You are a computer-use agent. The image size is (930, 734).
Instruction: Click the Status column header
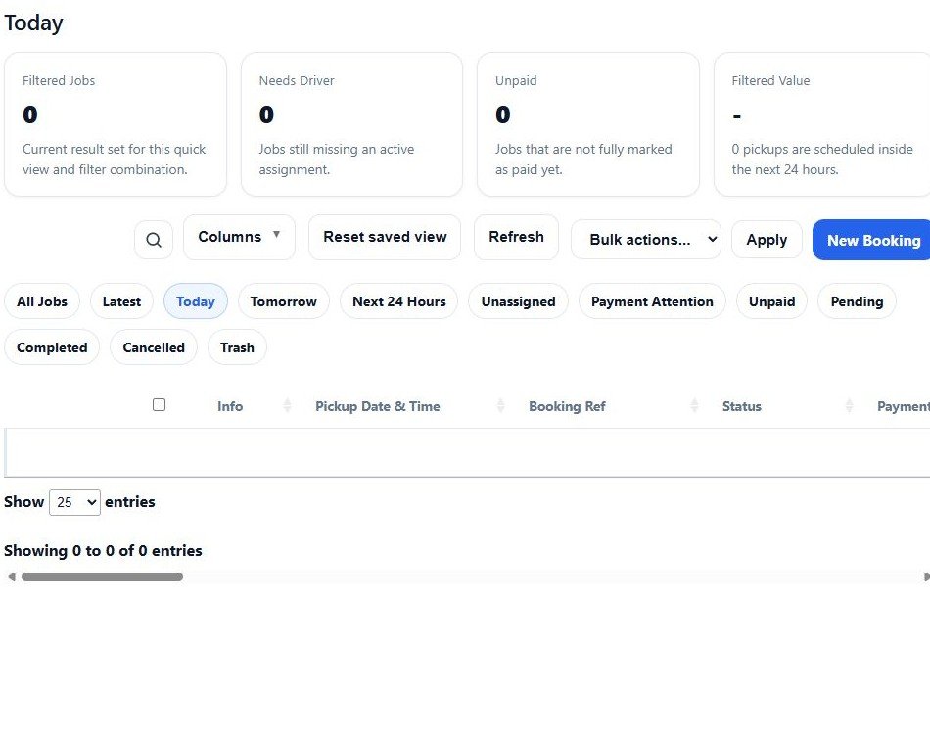[x=741, y=406]
